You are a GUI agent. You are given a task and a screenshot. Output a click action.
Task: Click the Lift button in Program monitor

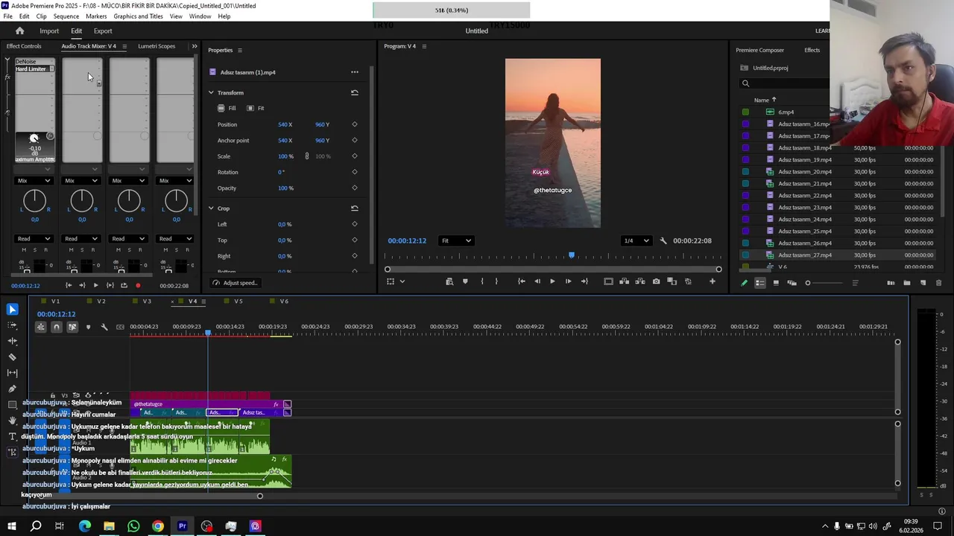pos(625,281)
